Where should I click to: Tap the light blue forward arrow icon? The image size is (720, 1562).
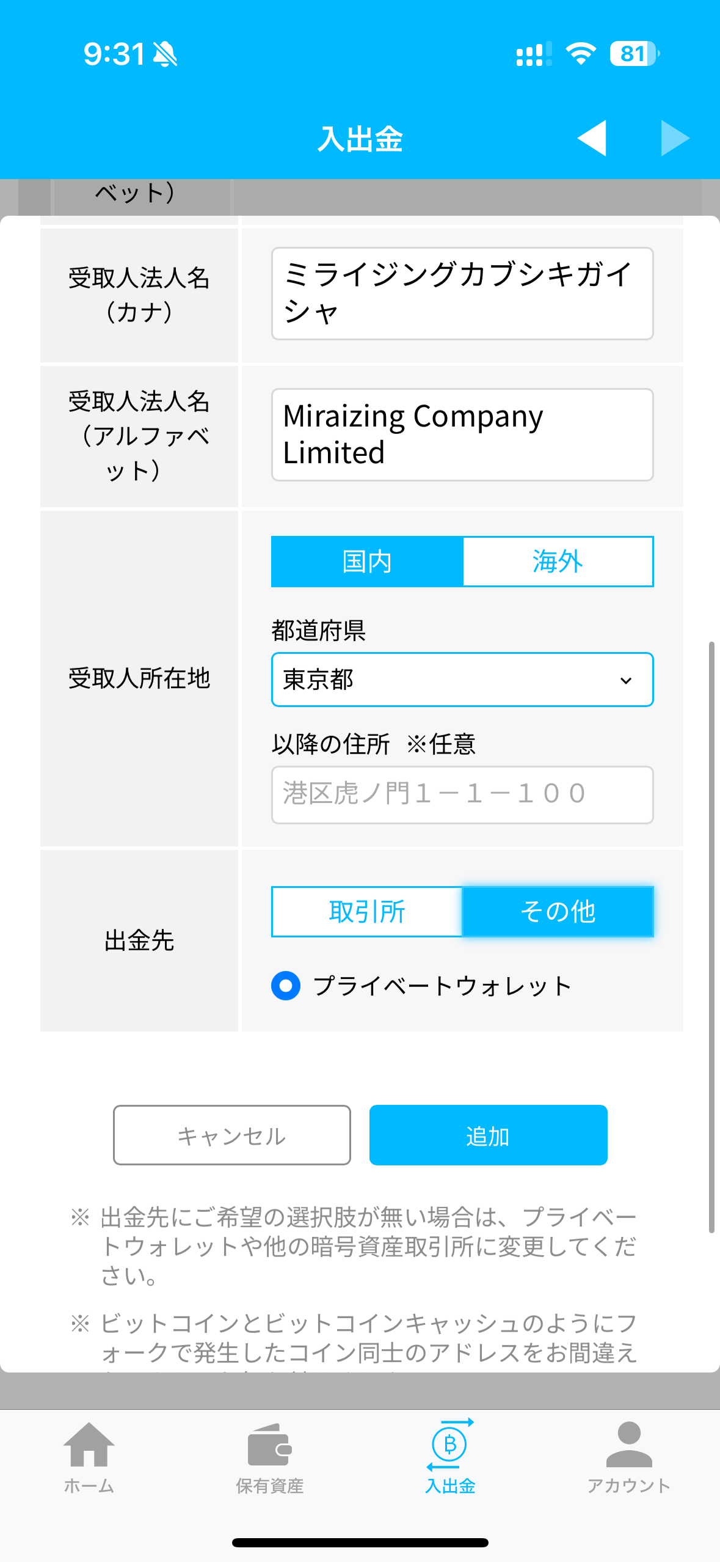pyautogui.click(x=675, y=138)
